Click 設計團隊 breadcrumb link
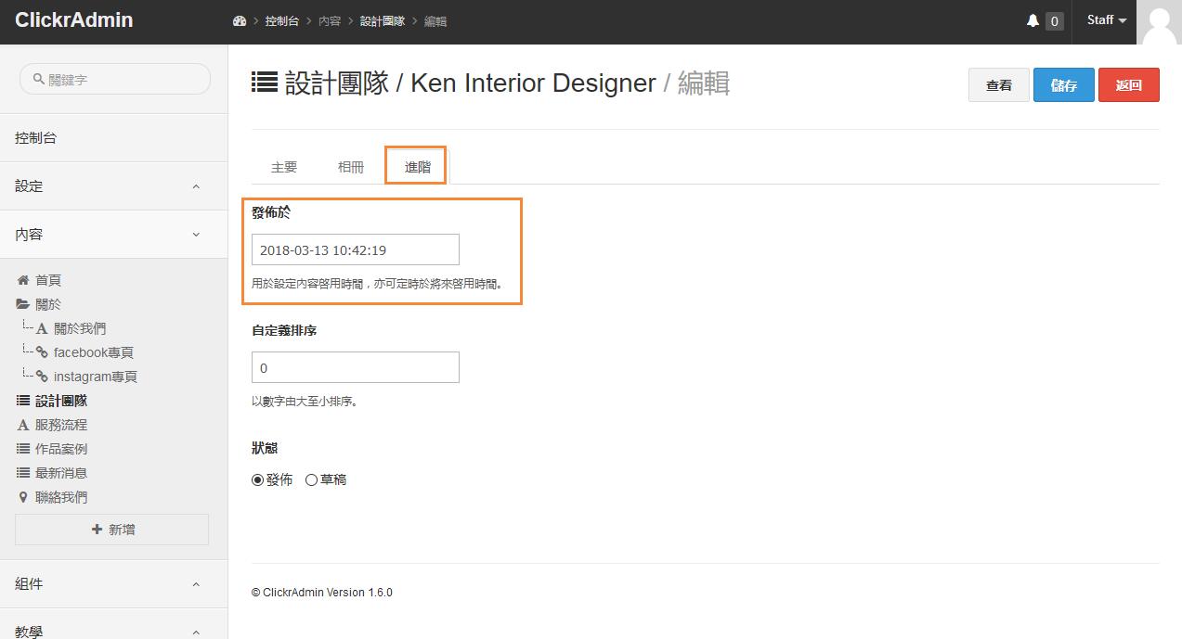The image size is (1182, 639). pos(383,20)
